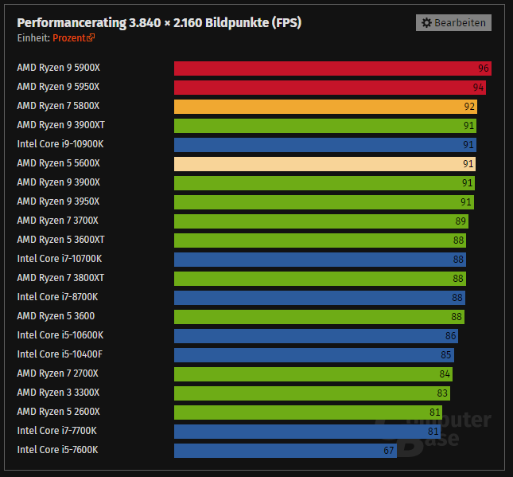Click the green Ryzen 3 3300X bar
Screen dimensions: 513x477
312,393
